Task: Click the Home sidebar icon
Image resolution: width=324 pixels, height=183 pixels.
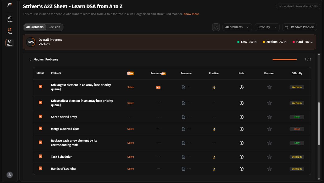Action: click(x=9, y=19)
